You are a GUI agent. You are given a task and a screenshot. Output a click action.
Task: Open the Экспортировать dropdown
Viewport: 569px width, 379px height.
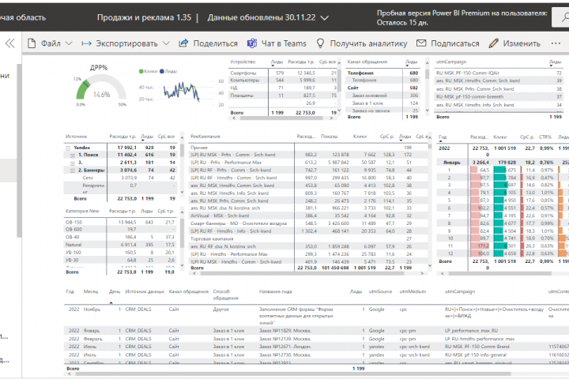pyautogui.click(x=126, y=43)
